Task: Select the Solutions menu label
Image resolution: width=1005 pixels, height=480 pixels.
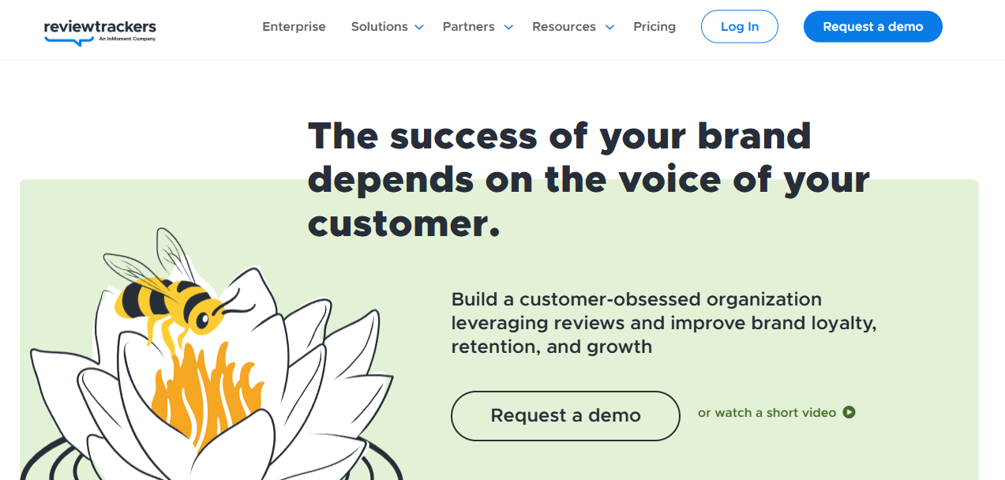Action: pos(379,27)
